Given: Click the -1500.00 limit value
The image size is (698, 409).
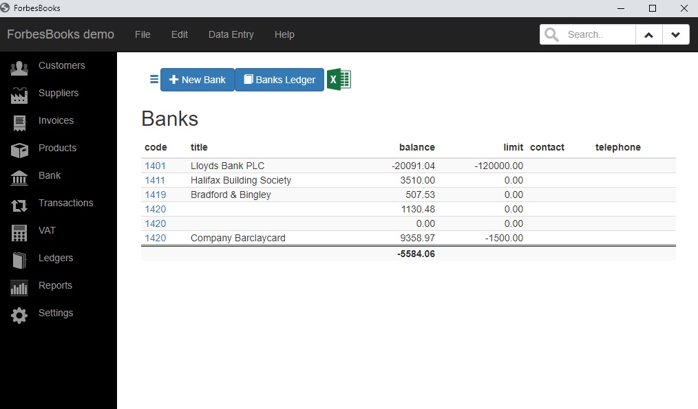Looking at the screenshot, I should tap(504, 239).
